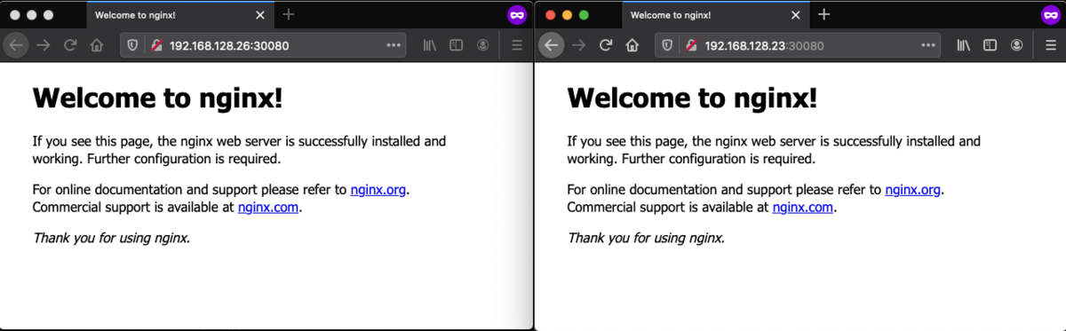Click 'Welcome to nginx!' heading in right window
The height and width of the screenshot is (331, 1066).
tap(693, 98)
